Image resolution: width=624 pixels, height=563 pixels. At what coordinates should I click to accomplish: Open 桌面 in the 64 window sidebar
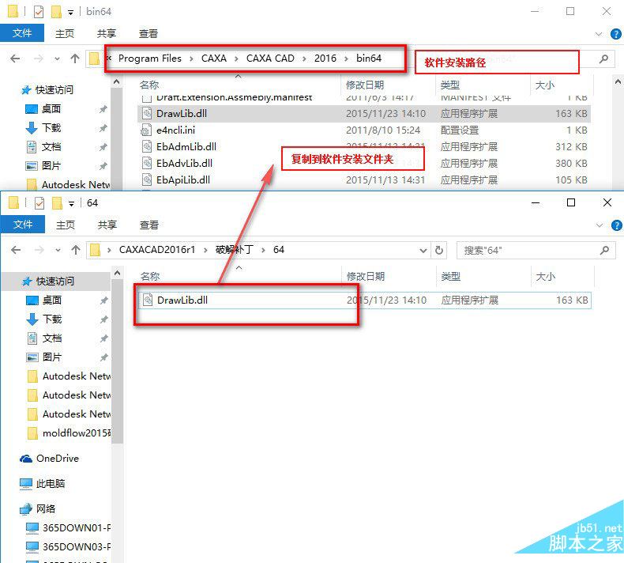coord(51,300)
